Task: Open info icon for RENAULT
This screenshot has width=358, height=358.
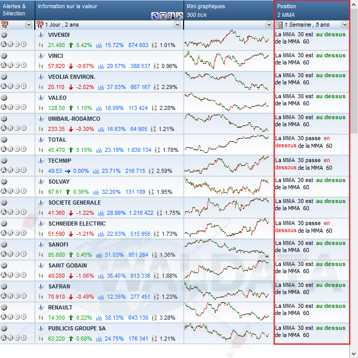Action: click(x=41, y=307)
